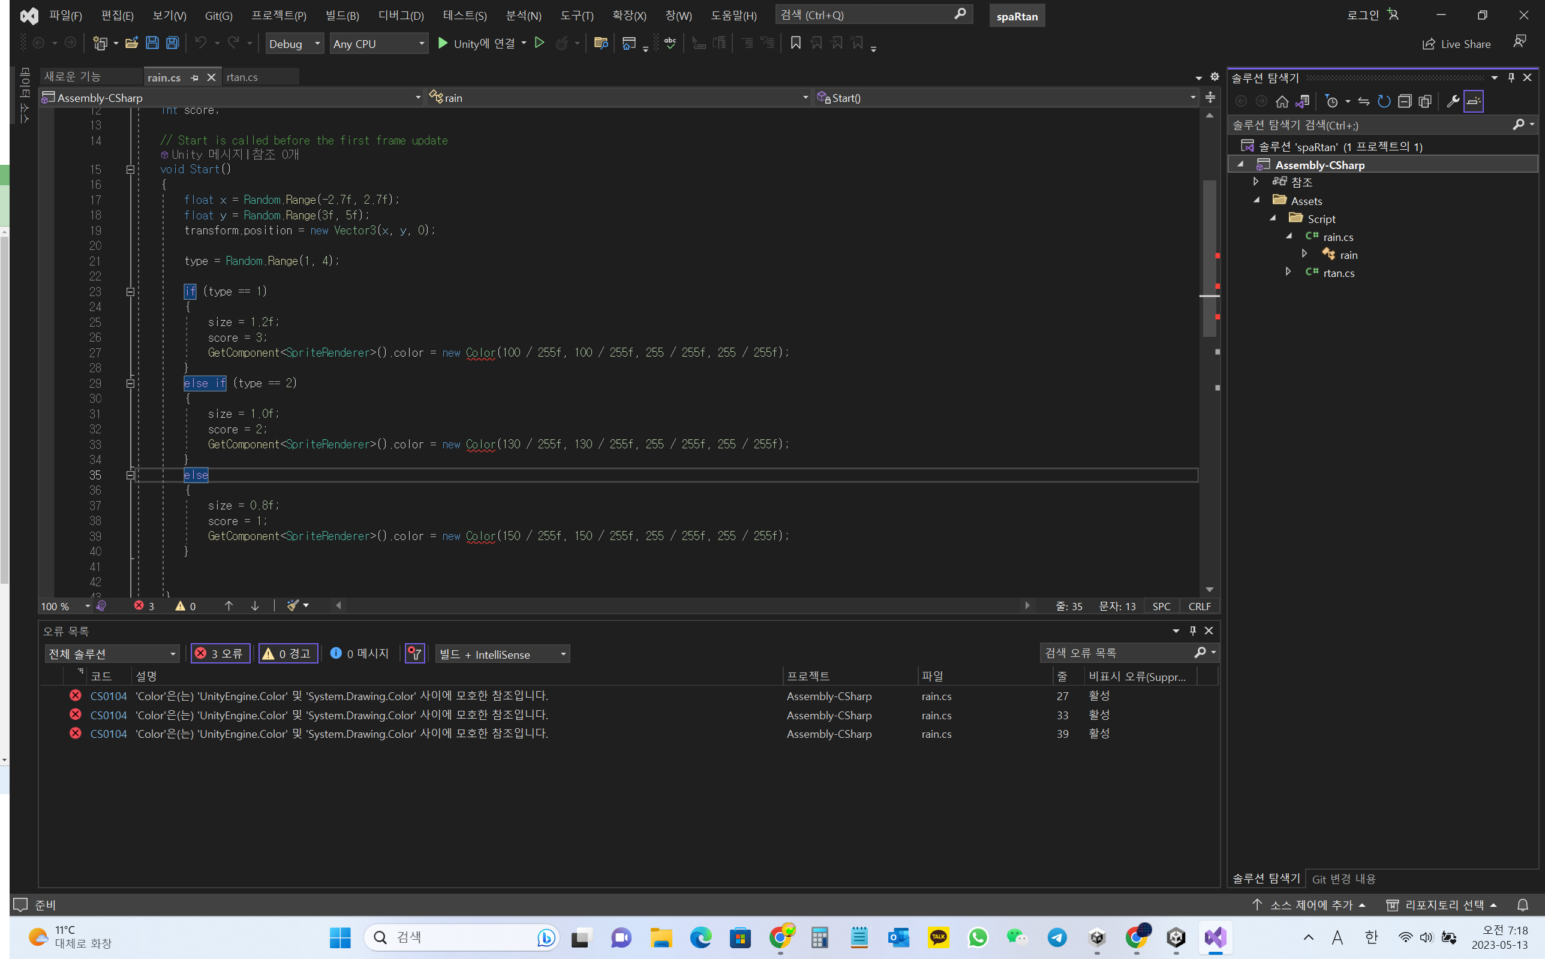Click the Solution Explorer Home icon
The height and width of the screenshot is (959, 1545).
[1282, 101]
